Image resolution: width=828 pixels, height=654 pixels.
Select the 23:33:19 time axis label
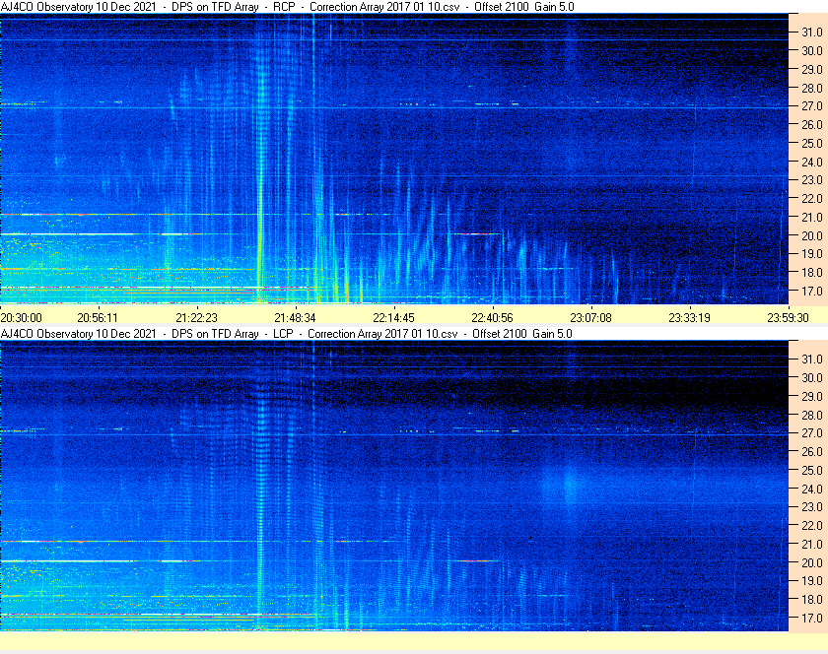point(690,318)
